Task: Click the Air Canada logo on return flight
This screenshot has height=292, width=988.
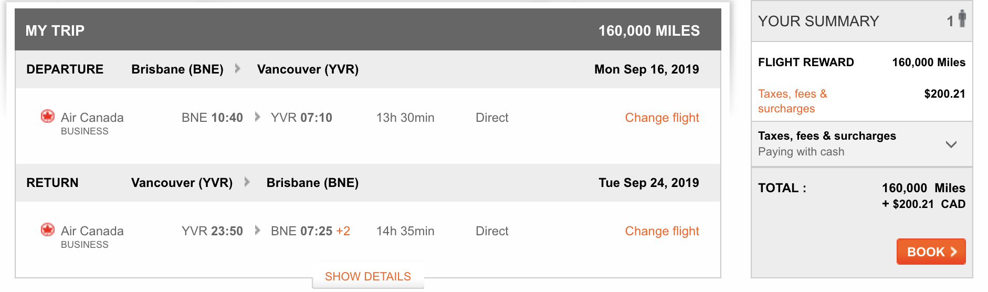Action: (x=48, y=230)
